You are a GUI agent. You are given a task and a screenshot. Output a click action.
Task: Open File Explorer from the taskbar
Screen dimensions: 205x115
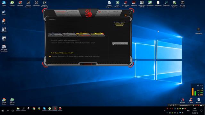18,109
